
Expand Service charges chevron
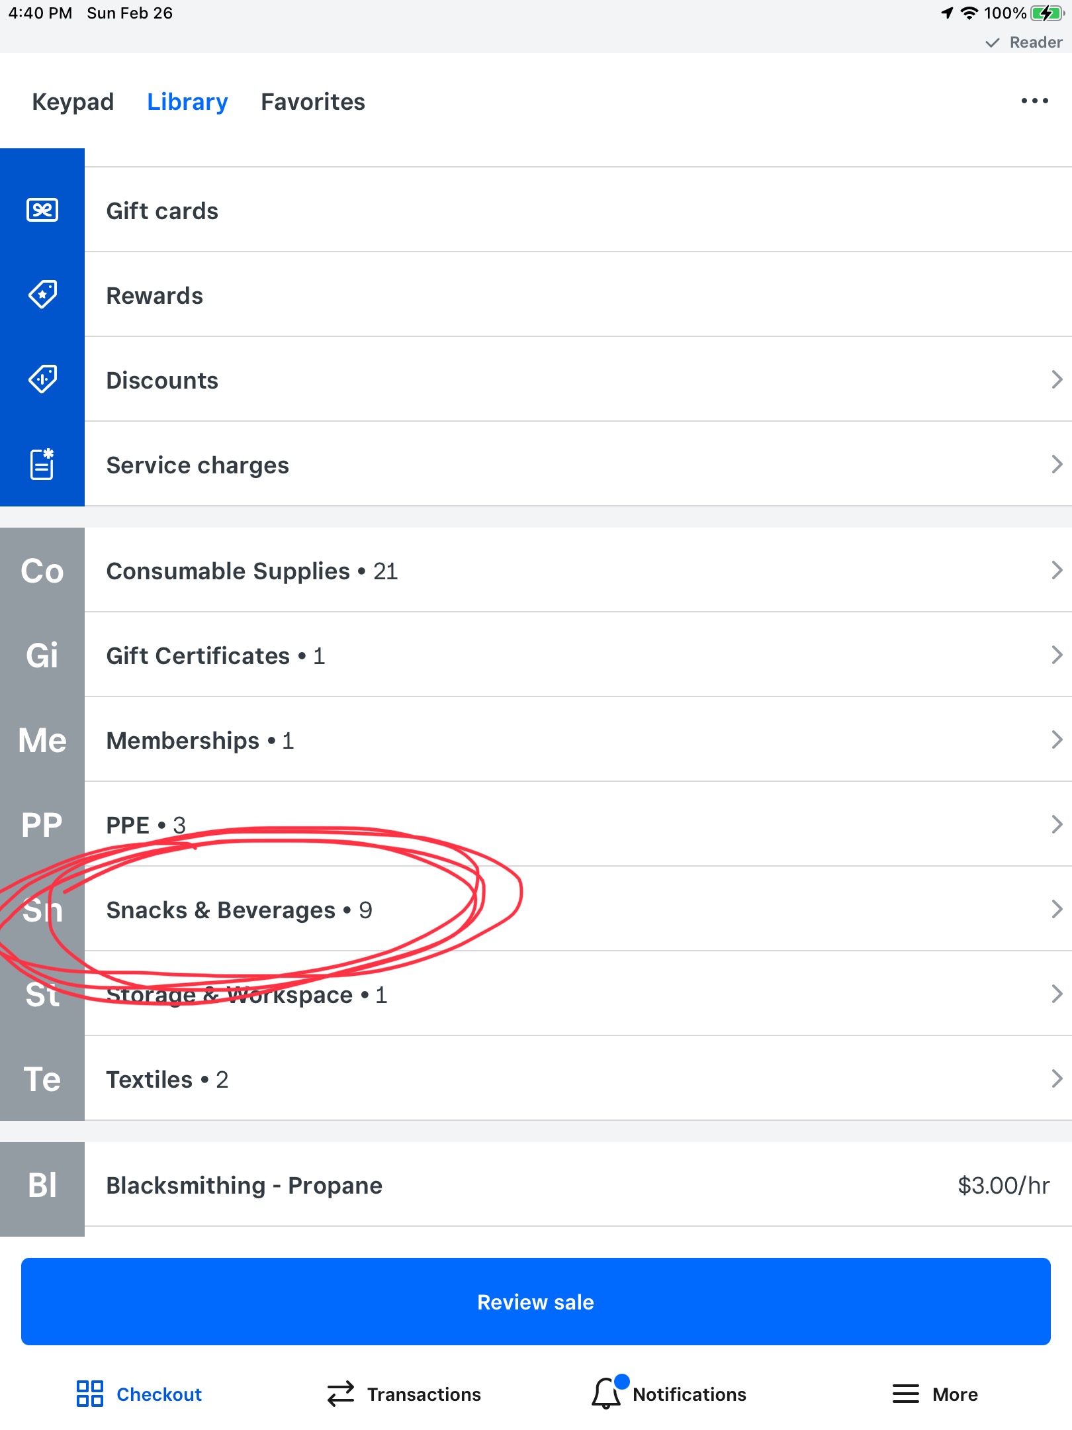[1056, 464]
